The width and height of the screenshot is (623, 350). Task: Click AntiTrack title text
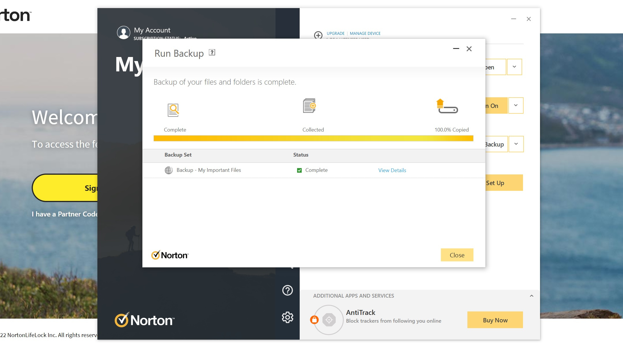(x=361, y=313)
